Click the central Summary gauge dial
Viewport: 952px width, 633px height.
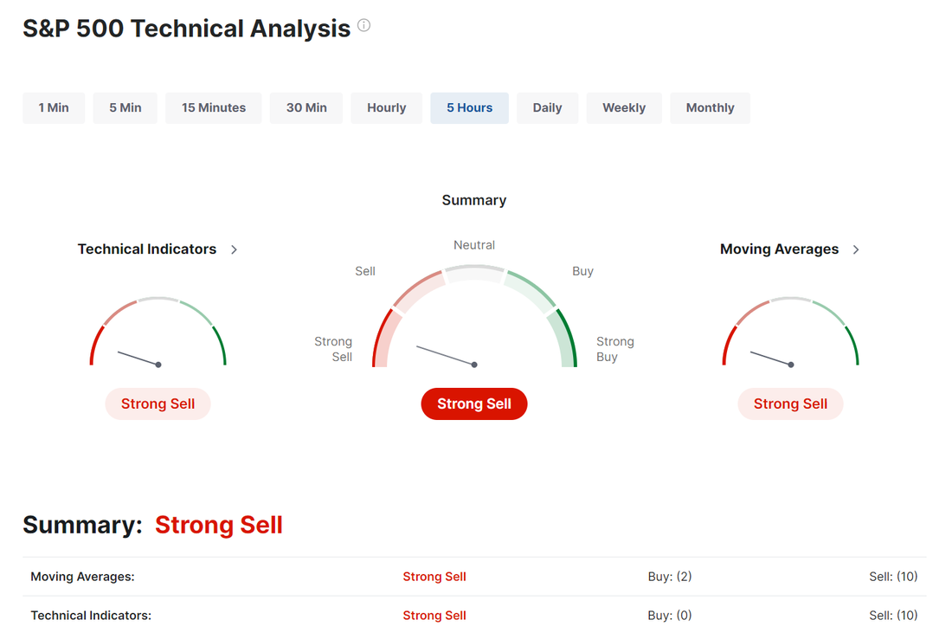tap(474, 316)
